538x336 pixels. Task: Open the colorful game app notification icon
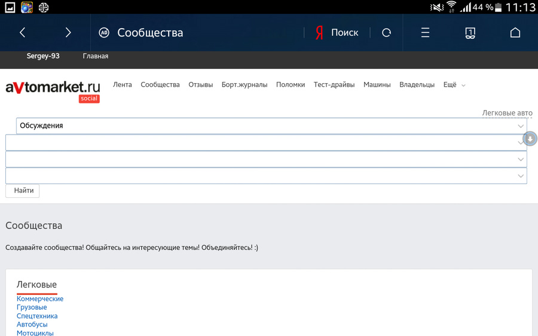pos(27,7)
